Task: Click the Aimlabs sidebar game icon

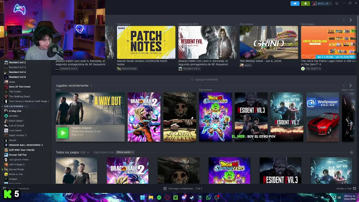Action: click(x=6, y=116)
